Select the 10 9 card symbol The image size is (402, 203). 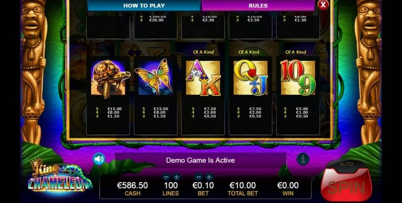298,78
